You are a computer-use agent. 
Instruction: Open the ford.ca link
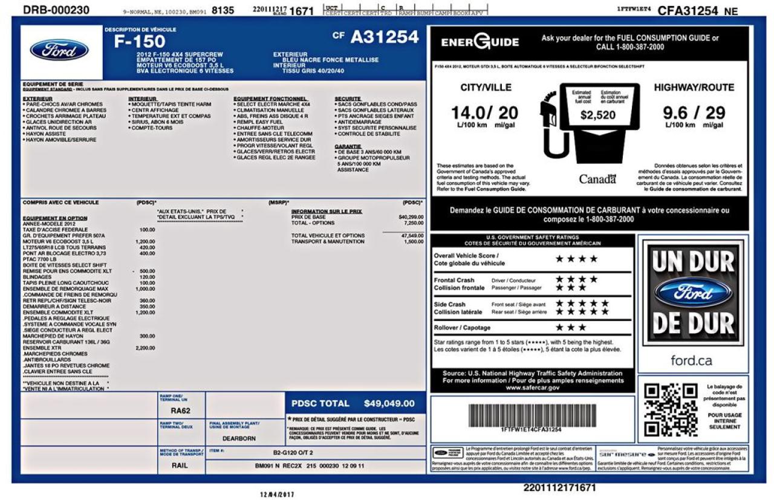691,361
